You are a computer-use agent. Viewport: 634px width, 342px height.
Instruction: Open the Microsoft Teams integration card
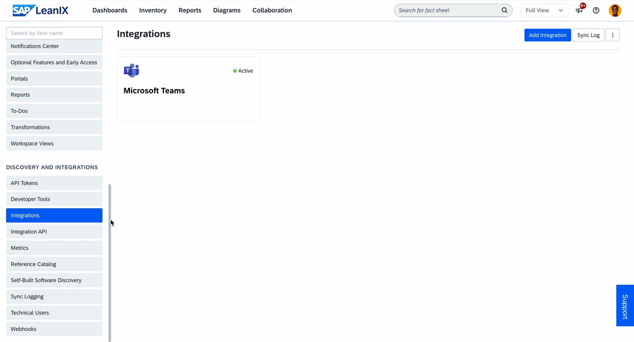(188, 89)
